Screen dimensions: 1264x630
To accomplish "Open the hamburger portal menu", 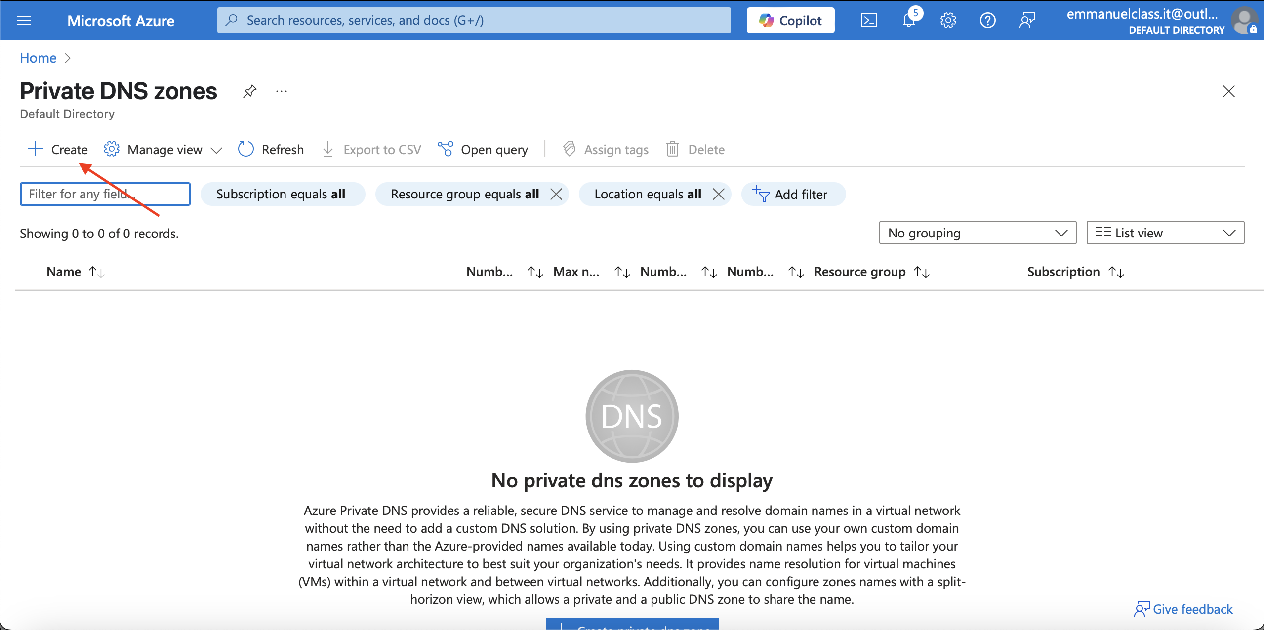I will (24, 20).
